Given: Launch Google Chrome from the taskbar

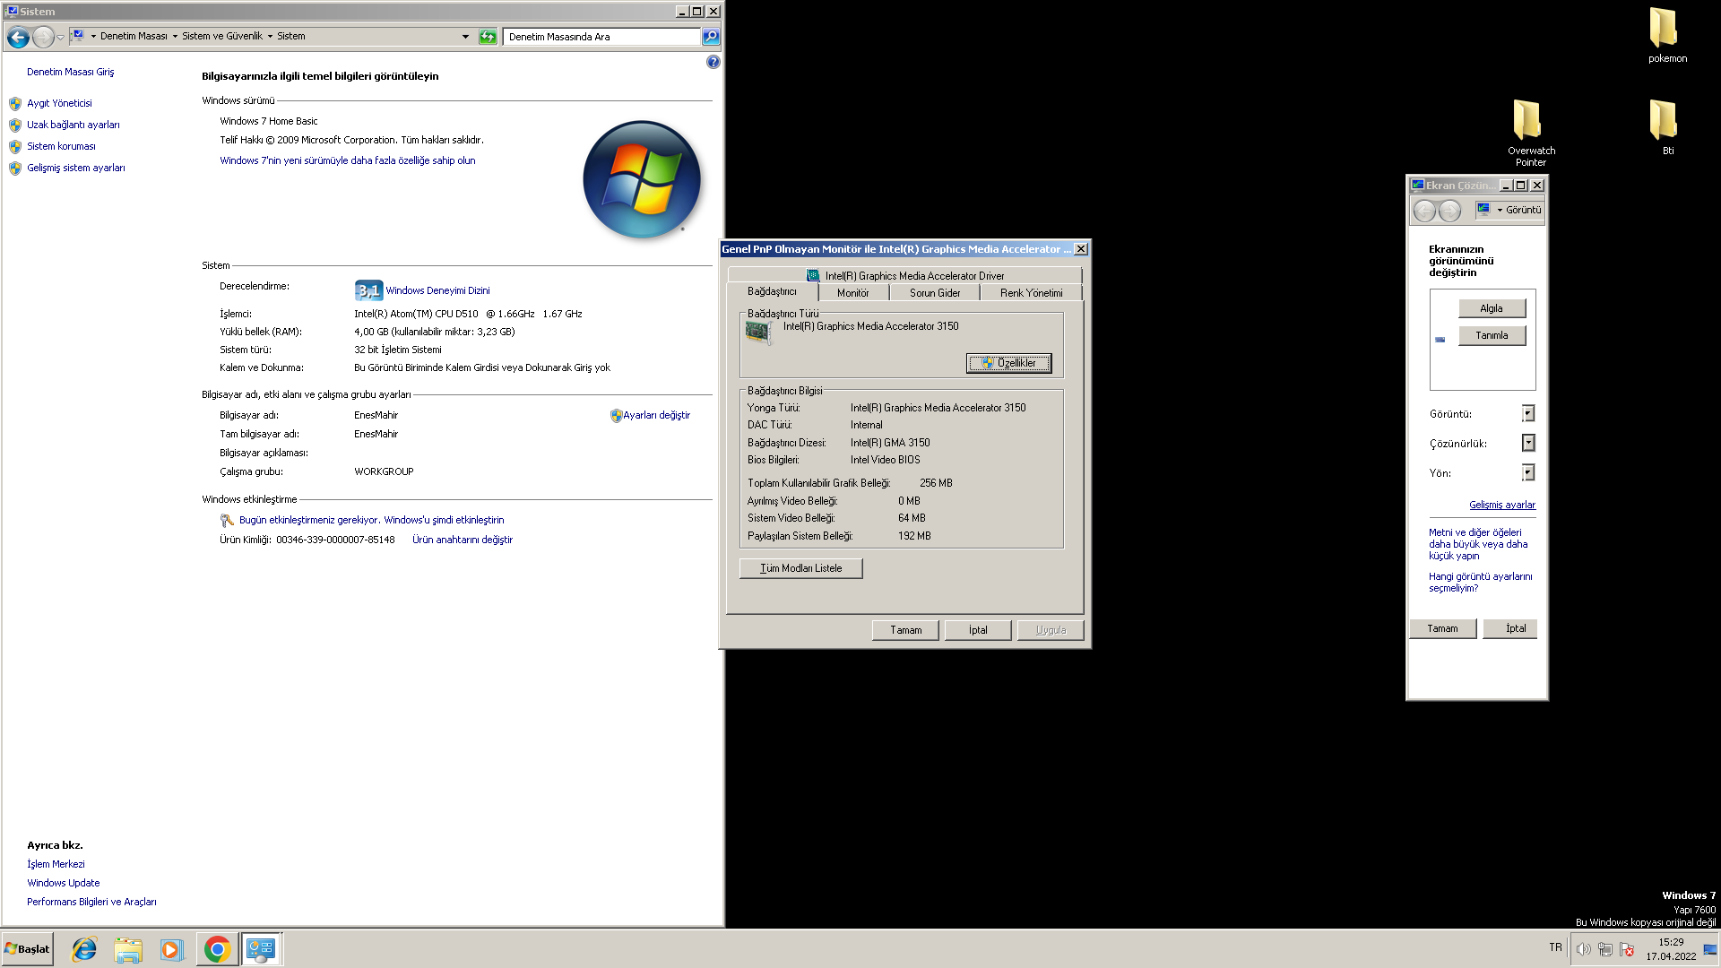Looking at the screenshot, I should click(x=217, y=949).
